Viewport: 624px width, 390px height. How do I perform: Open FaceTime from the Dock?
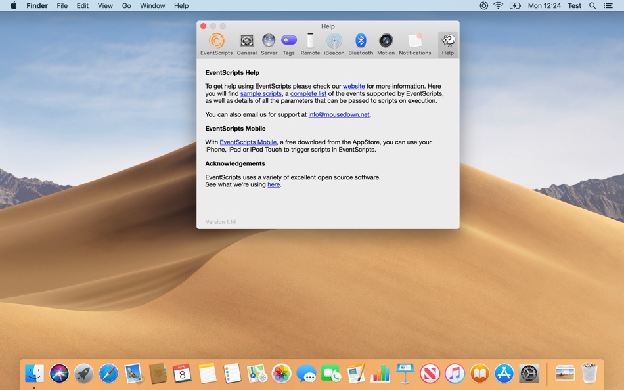click(330, 374)
